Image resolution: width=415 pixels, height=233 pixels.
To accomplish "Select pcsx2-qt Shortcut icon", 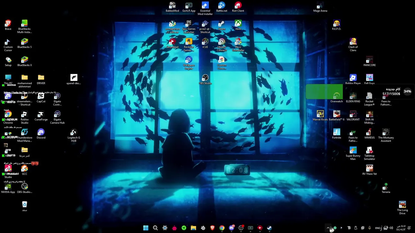I will tap(205, 27).
